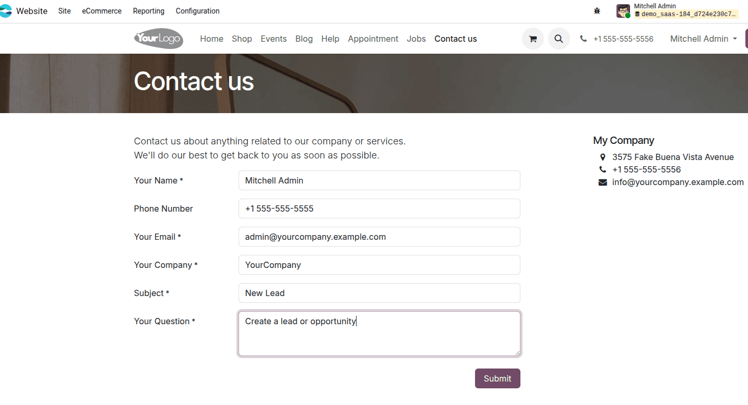This screenshot has height=405, width=748.
Task: Expand the Mitchell Admin user dropdown
Action: pyautogui.click(x=703, y=39)
